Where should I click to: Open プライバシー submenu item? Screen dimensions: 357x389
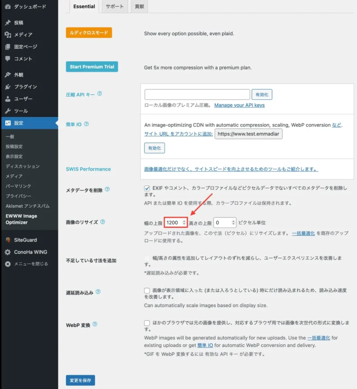tap(18, 196)
